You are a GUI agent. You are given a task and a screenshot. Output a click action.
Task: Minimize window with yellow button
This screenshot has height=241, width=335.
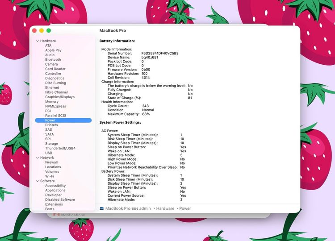[42, 30]
